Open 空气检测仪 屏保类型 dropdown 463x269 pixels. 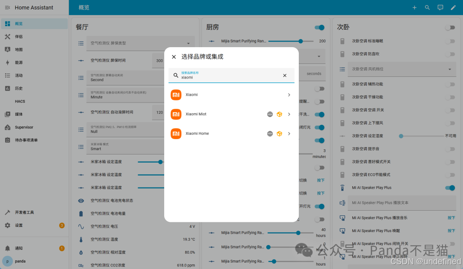140,43
